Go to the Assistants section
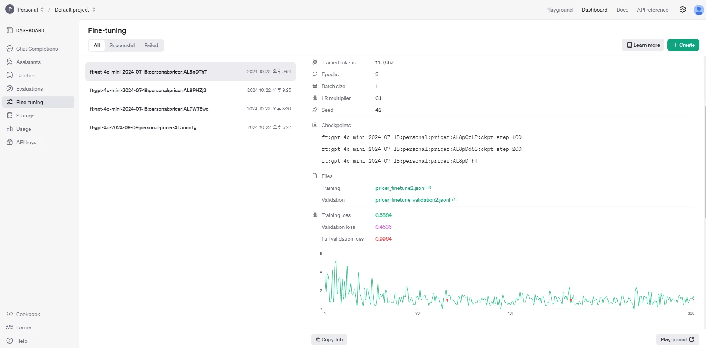This screenshot has width=706, height=348. [x=28, y=62]
